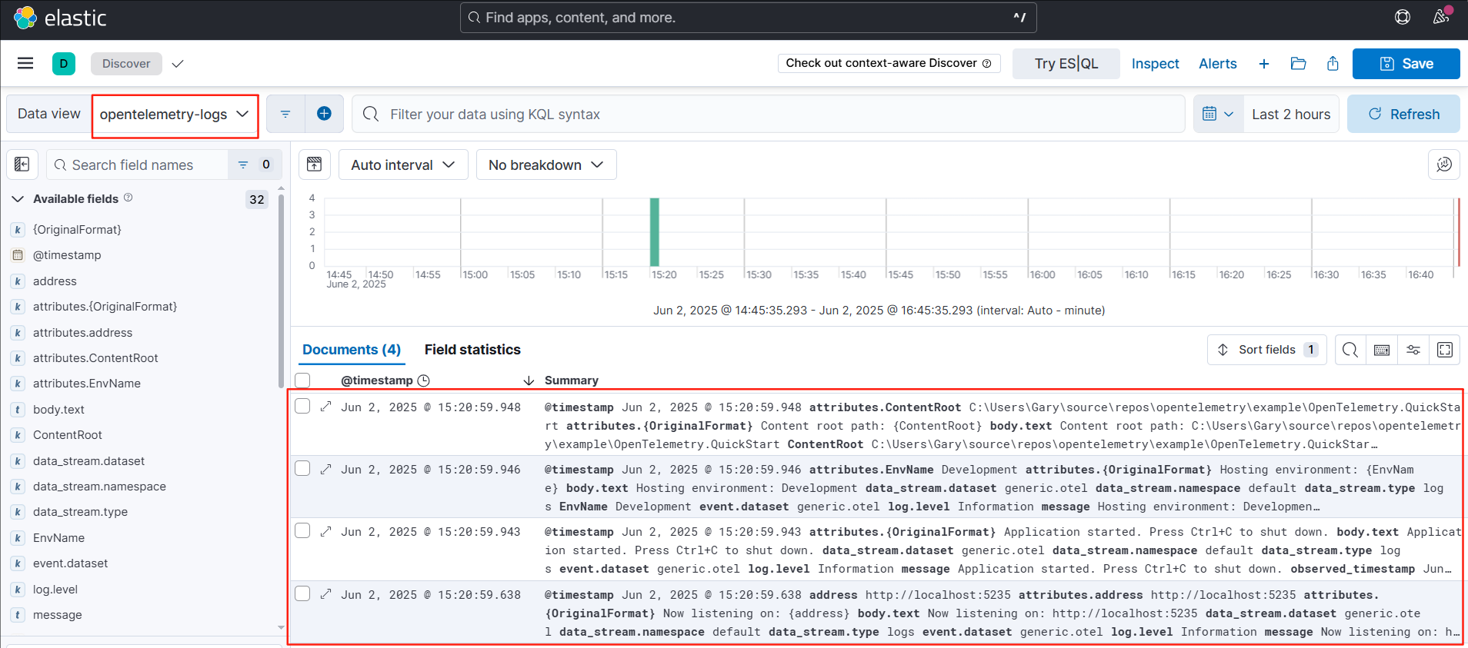Add a filter with plus button
1468x648 pixels.
(324, 114)
